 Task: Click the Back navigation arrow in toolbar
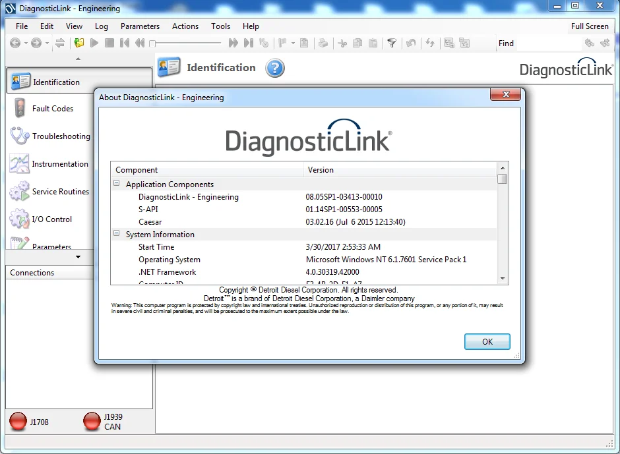[15, 43]
